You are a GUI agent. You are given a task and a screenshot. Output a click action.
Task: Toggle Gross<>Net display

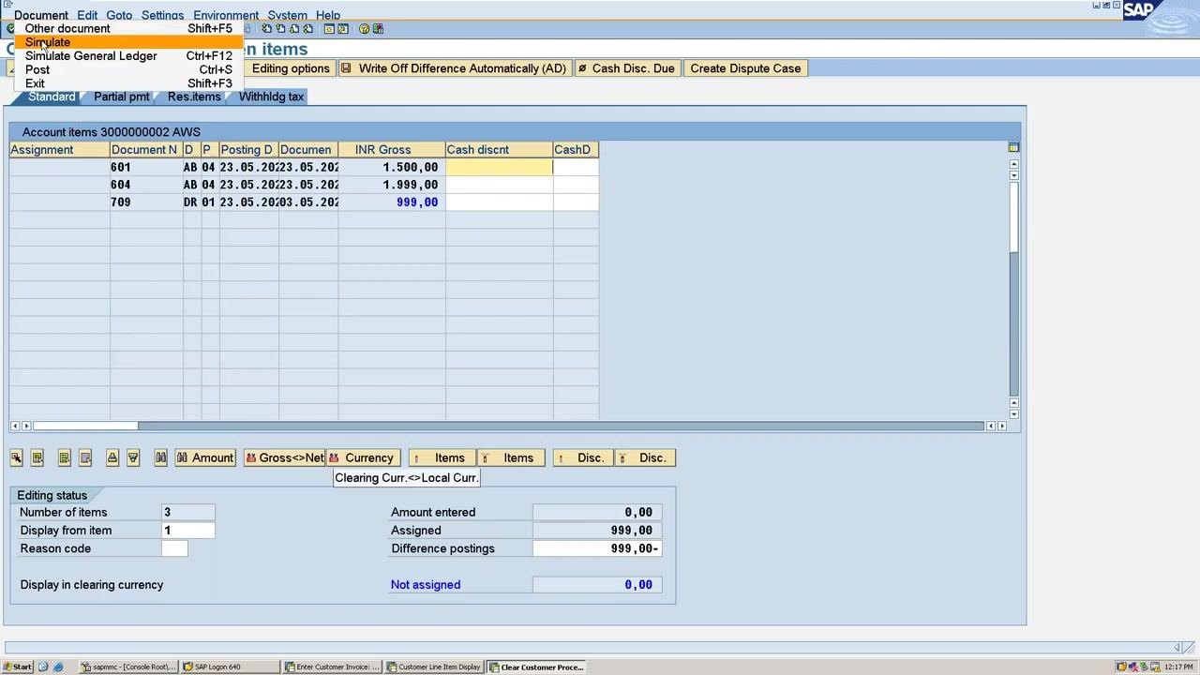click(x=284, y=457)
